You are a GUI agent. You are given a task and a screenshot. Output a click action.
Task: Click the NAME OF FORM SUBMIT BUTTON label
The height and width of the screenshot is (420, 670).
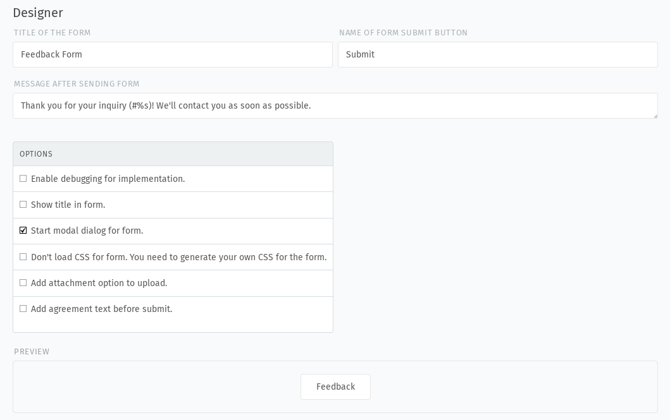point(404,33)
